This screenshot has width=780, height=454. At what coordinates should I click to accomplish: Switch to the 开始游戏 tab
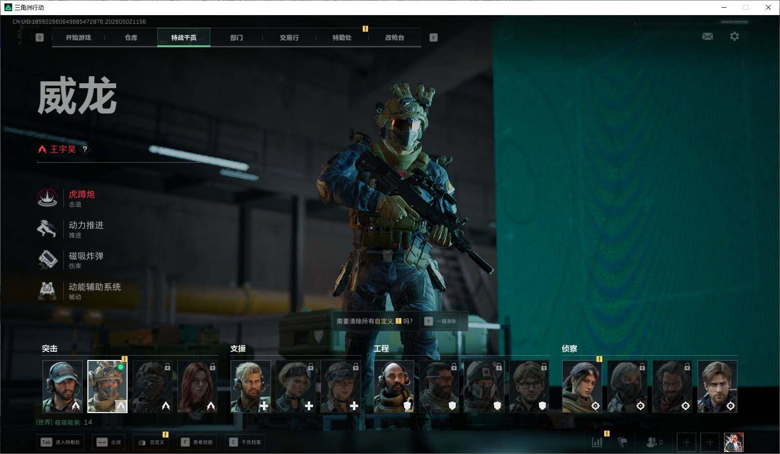[x=78, y=38]
